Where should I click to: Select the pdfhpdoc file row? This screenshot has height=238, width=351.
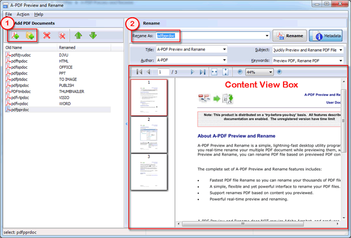pos(58,61)
